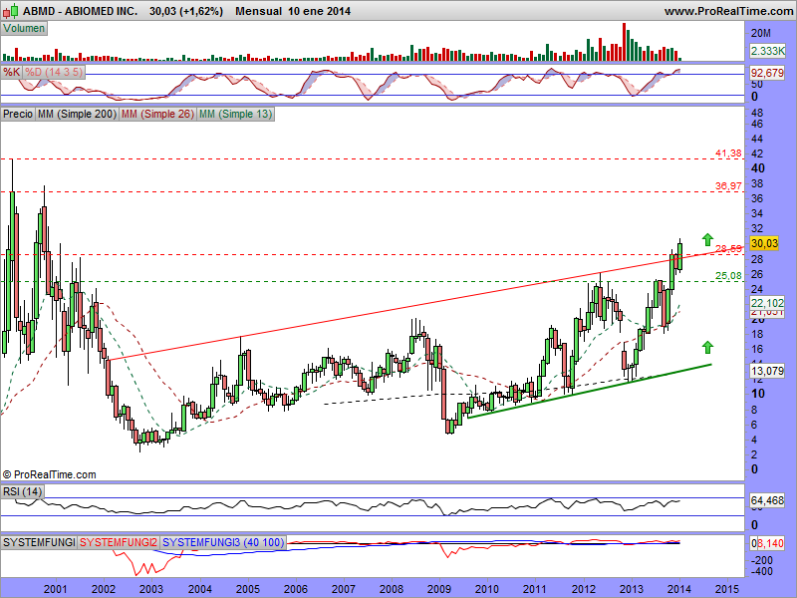This screenshot has width=797, height=598.
Task: Select the Mensual timeframe text
Action: [x=258, y=11]
